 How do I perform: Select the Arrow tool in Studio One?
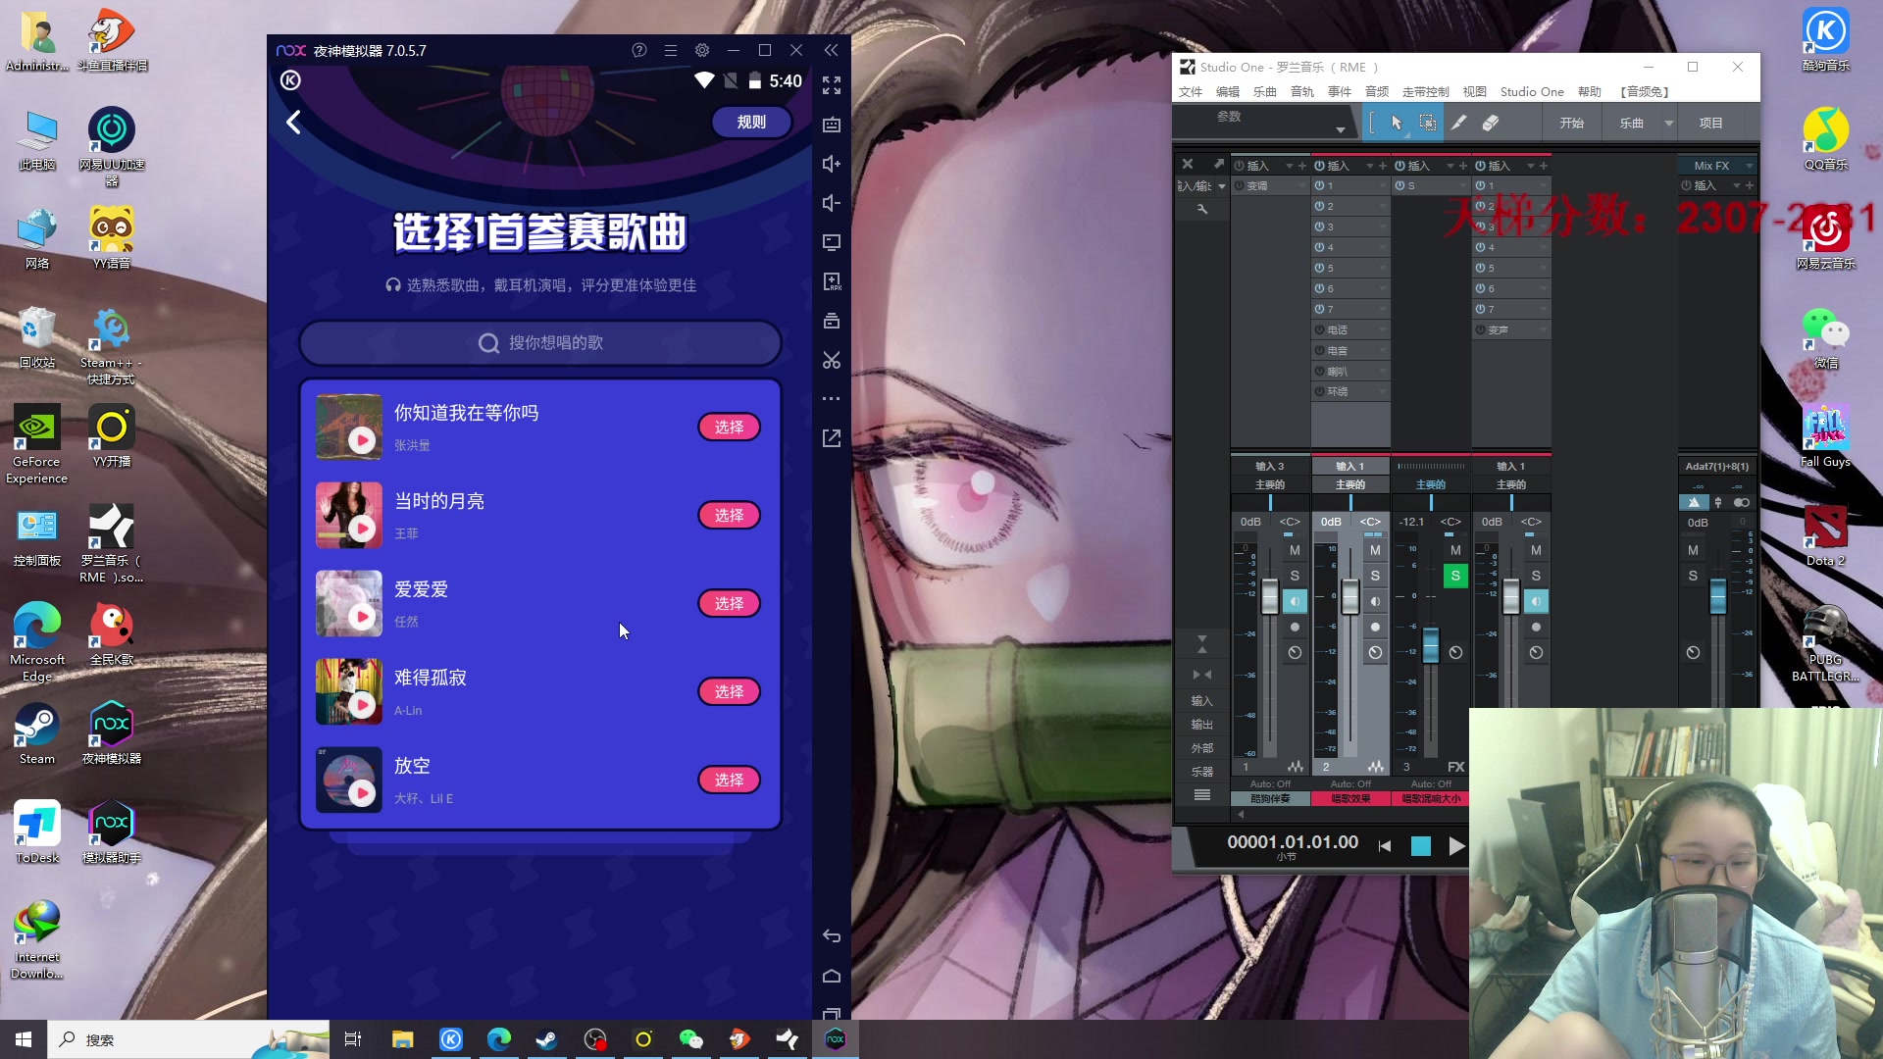[1397, 123]
